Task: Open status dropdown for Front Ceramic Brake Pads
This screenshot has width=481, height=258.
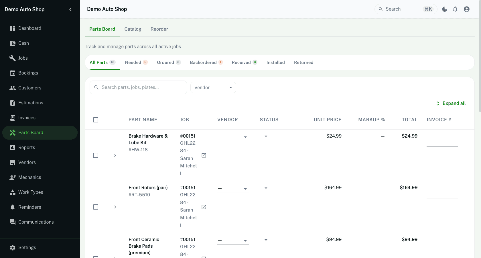Action: 266,240
